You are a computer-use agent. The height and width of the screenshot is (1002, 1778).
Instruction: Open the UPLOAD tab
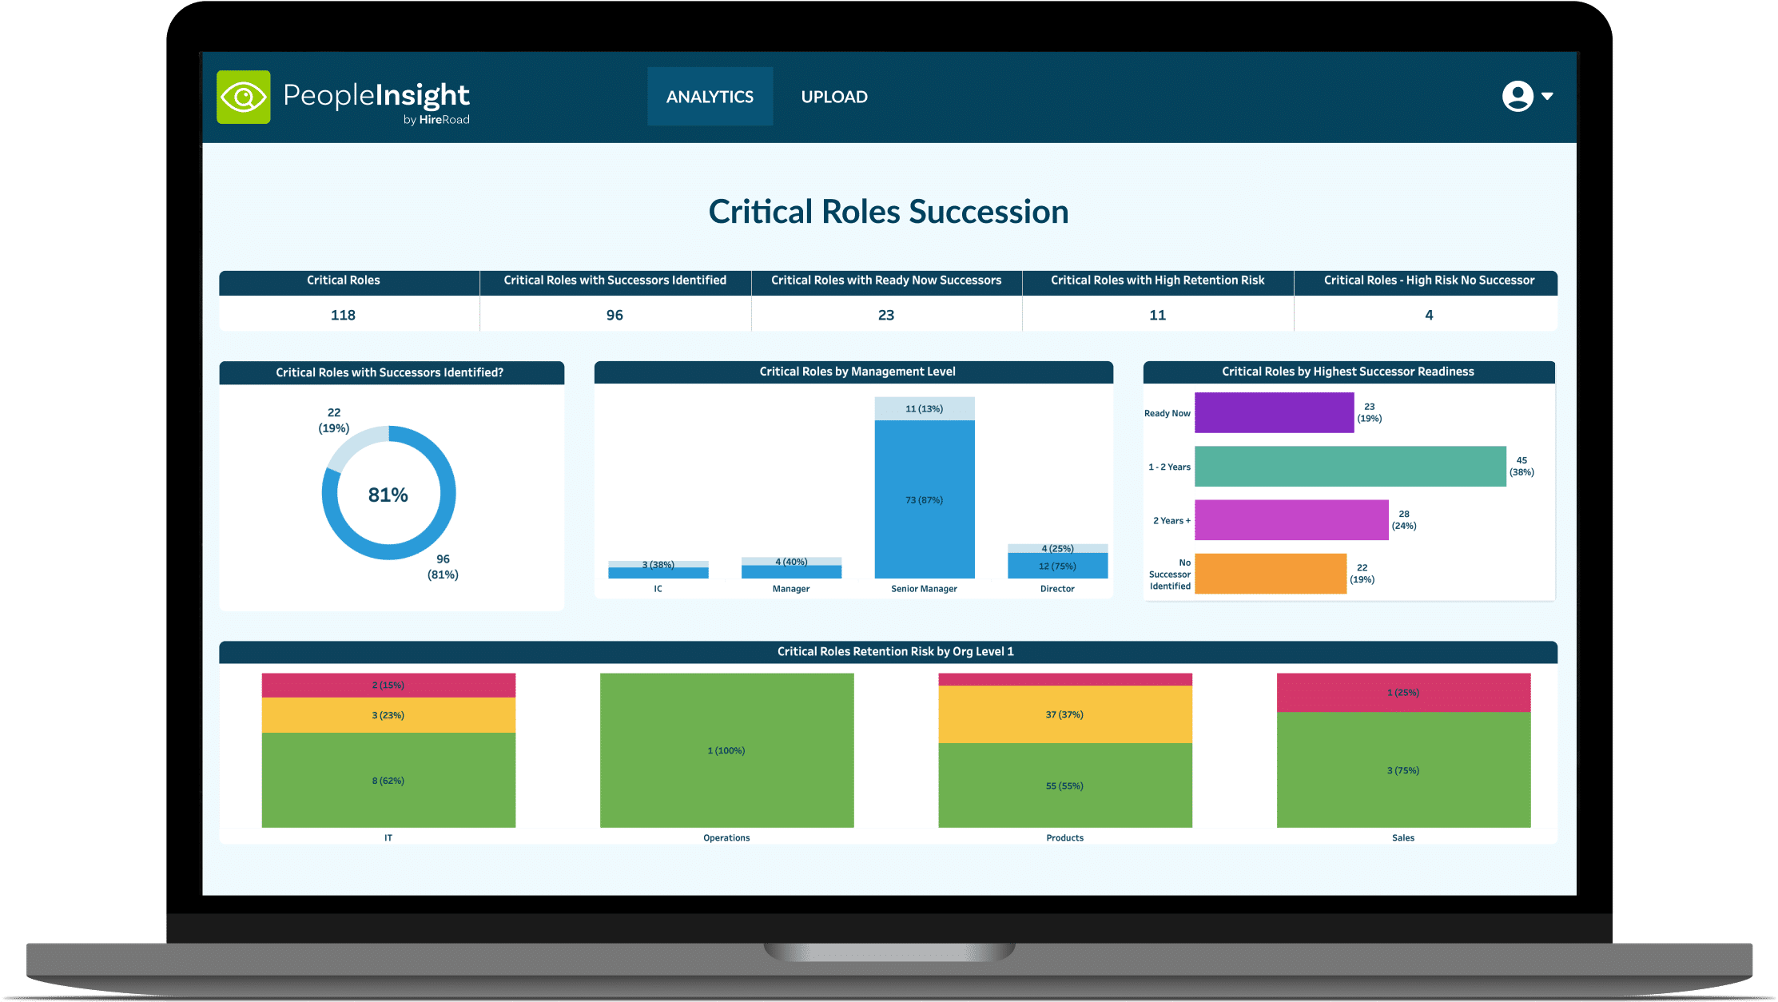[834, 97]
